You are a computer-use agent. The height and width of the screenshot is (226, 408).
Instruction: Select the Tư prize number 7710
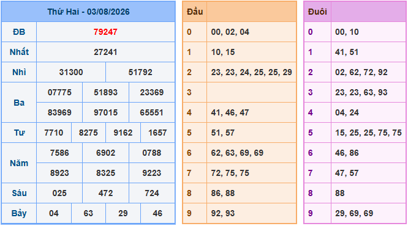[x=53, y=133]
